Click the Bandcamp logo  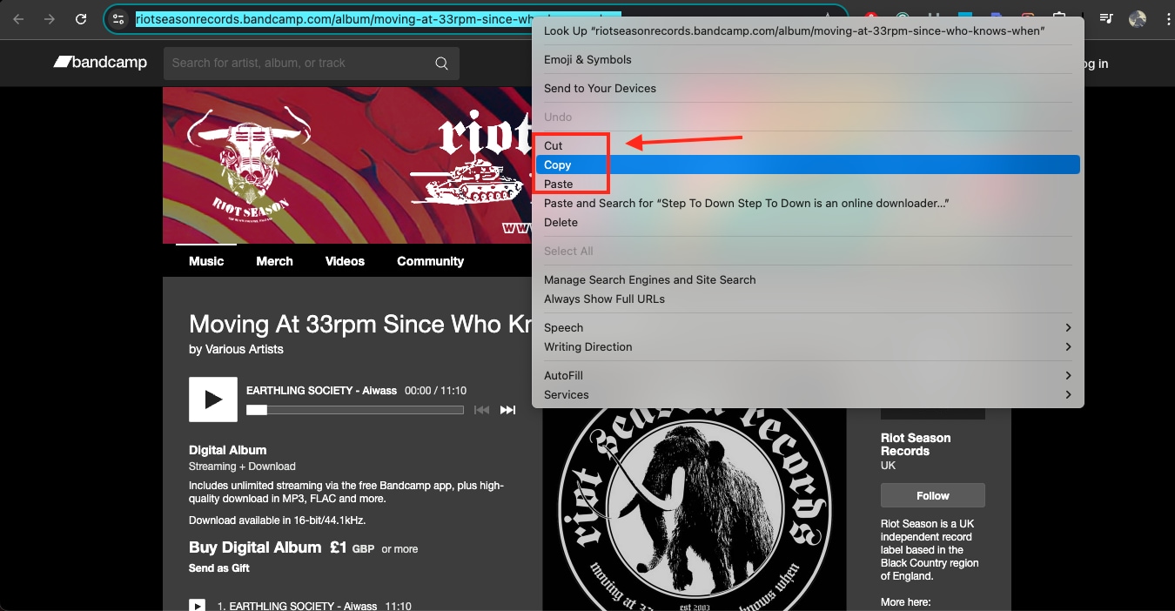tap(99, 62)
